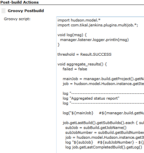
Task: Click the log job.getLastCompletedBuild().getLog() line
Action: (x=104, y=147)
